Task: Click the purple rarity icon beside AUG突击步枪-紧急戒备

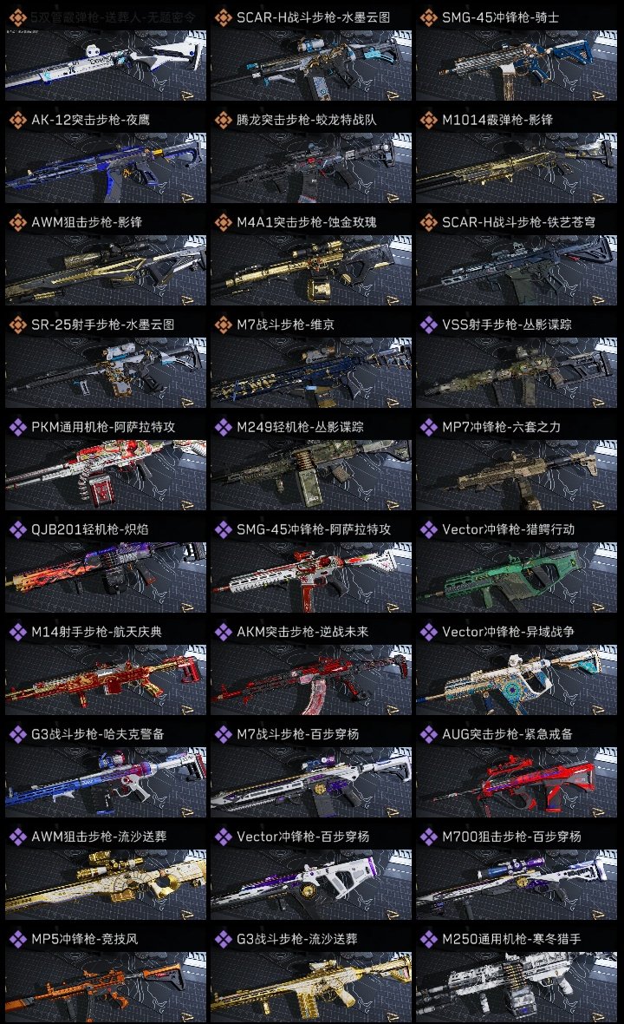Action: [x=428, y=734]
